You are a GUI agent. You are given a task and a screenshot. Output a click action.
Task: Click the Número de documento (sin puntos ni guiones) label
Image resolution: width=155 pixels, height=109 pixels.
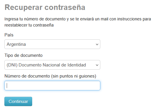(x=50, y=76)
